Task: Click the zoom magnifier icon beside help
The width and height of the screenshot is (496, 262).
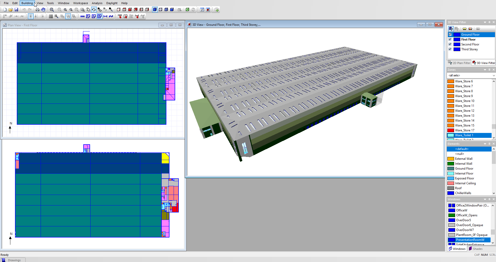Action: (52, 10)
